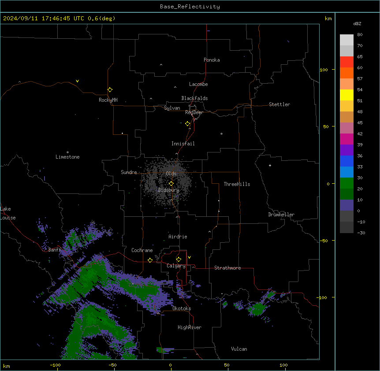
Task: Click the 65 value on dBZ scale
Action: tap(360, 57)
